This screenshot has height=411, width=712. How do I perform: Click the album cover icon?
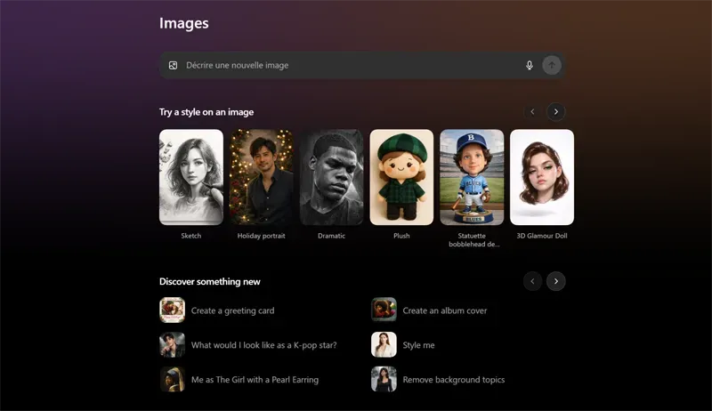click(x=384, y=310)
